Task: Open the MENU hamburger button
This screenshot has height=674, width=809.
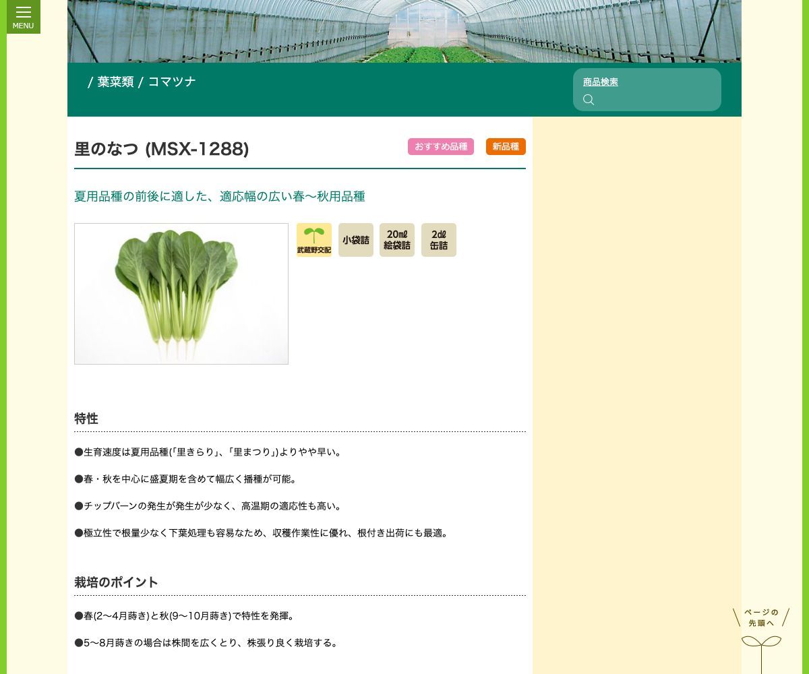Action: [x=24, y=16]
